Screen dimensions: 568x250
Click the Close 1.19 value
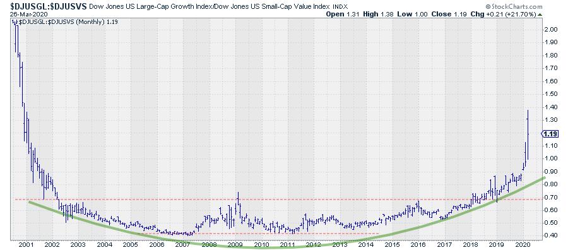[x=449, y=15]
